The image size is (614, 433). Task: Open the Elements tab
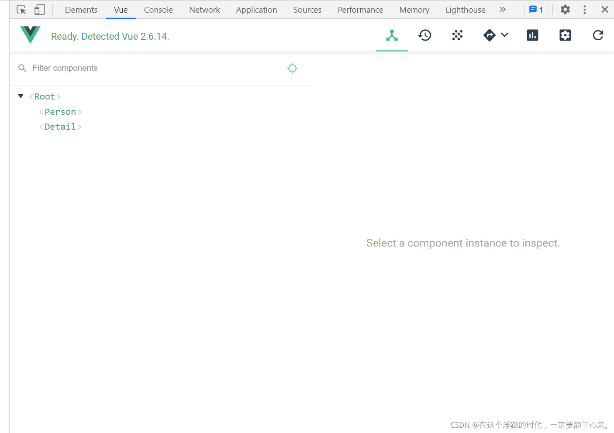click(x=81, y=10)
